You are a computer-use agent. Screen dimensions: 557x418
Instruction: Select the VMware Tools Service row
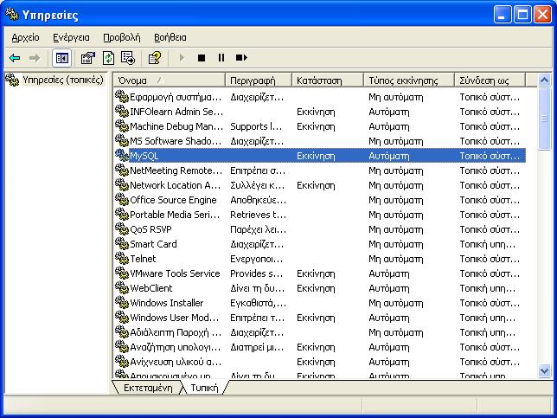320,273
